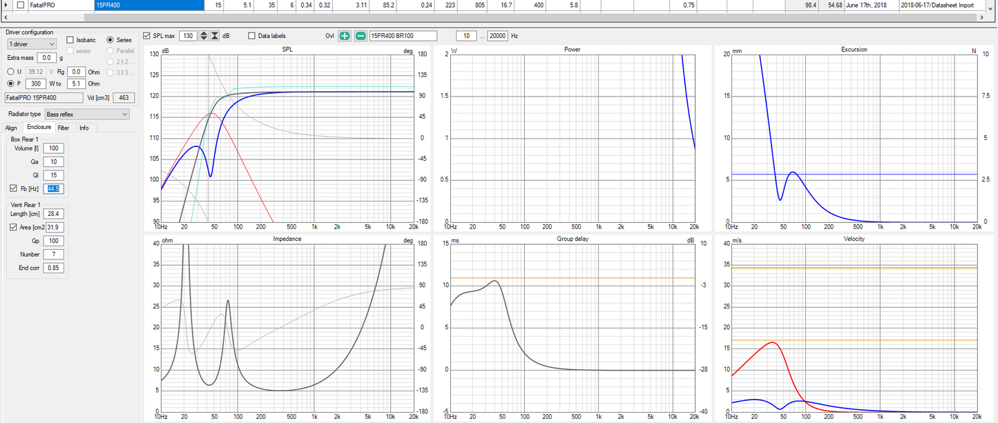This screenshot has width=998, height=423.
Task: Toggle the Isobaric checkbox
Action: point(70,40)
